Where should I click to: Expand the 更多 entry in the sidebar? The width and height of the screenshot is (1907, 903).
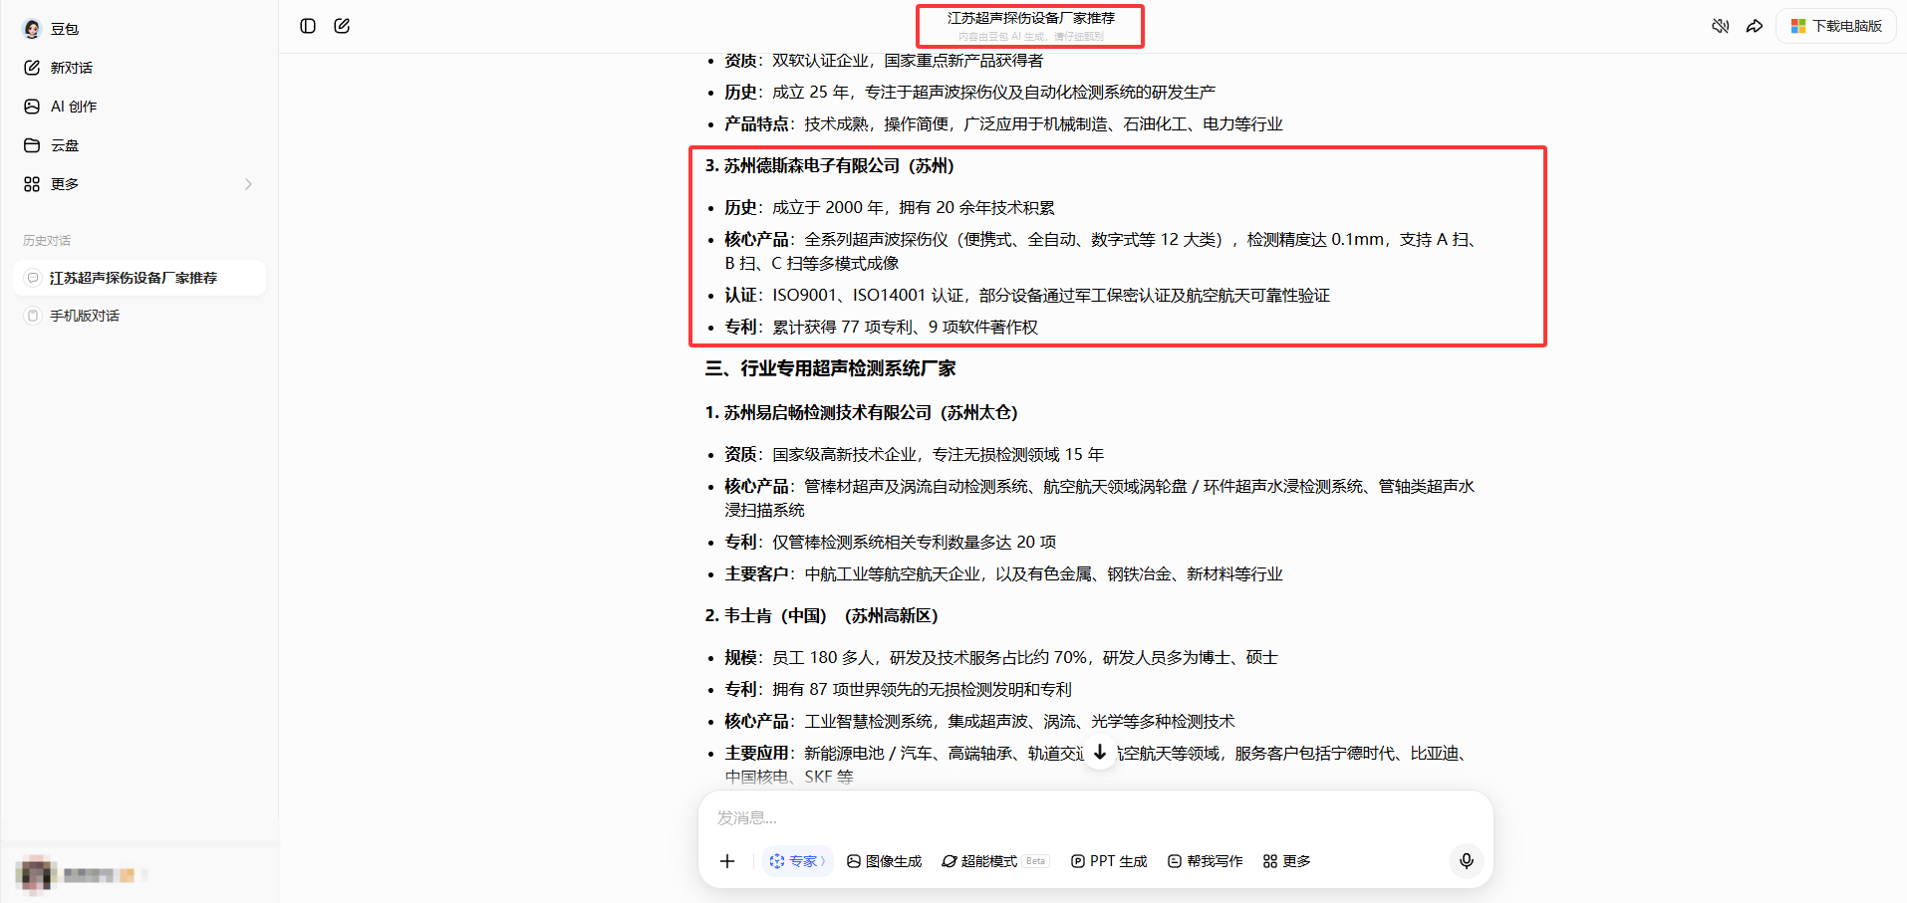(138, 184)
